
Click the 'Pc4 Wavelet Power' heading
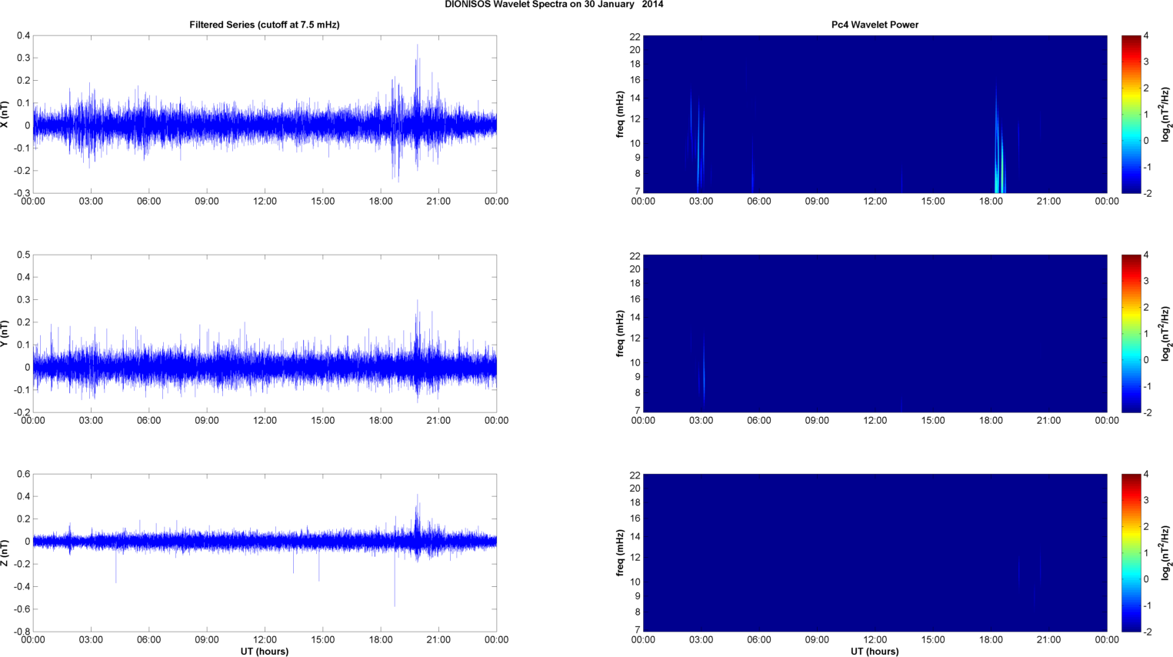click(x=875, y=25)
